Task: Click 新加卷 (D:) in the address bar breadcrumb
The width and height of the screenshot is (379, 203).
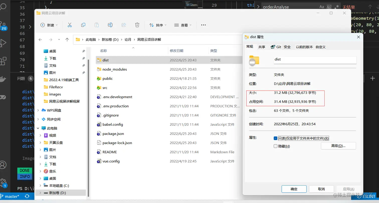Action: click(x=110, y=39)
